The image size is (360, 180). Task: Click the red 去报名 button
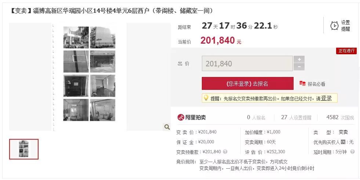click(x=247, y=84)
